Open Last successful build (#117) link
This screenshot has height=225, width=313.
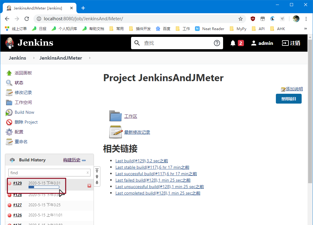tap(156, 174)
